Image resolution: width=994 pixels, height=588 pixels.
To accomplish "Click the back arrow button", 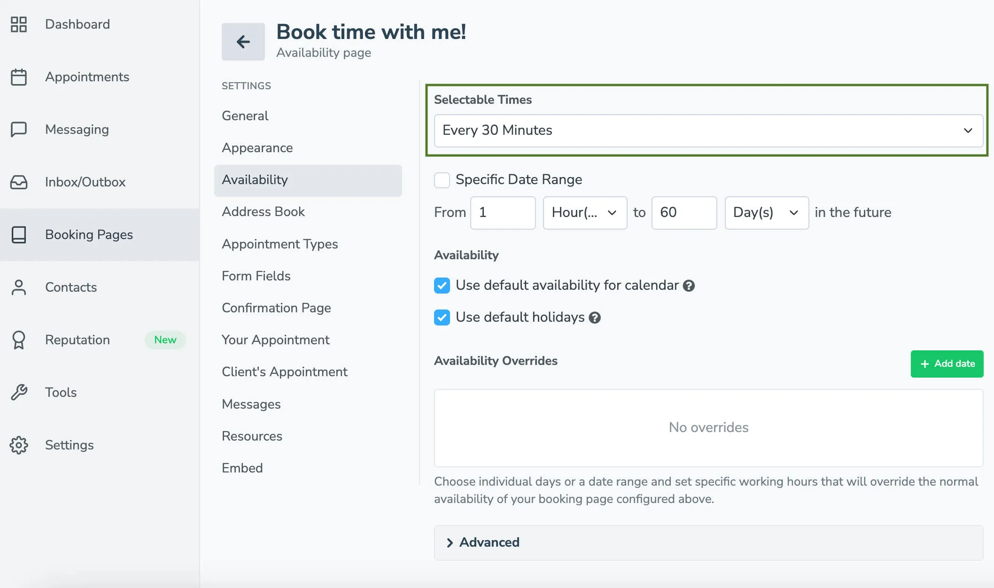I will pos(243,42).
